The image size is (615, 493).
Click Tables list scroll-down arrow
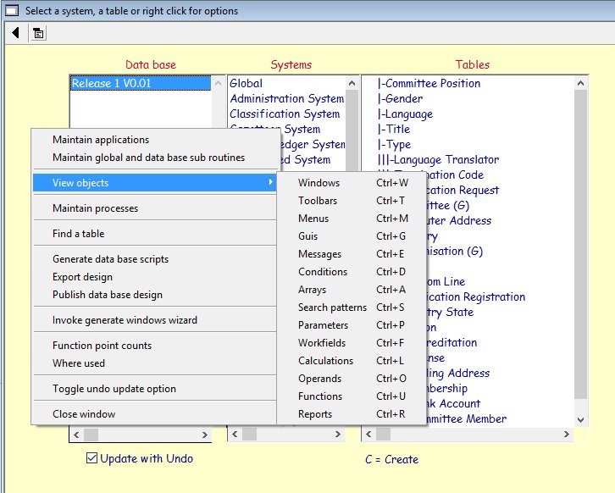pos(580,419)
